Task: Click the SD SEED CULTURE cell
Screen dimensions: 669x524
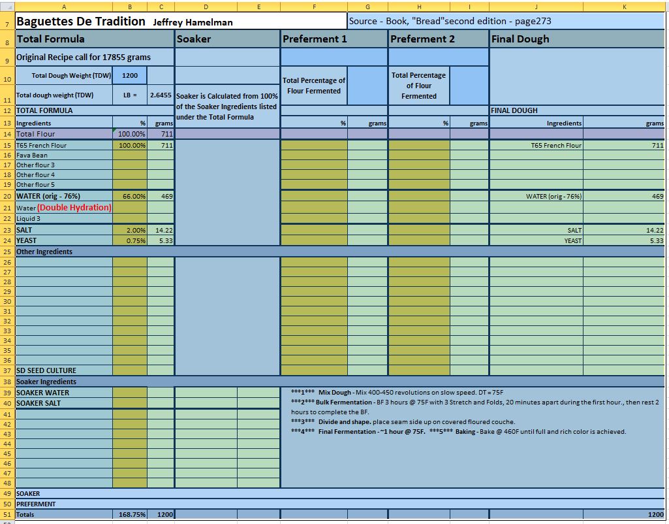Action: 63,370
